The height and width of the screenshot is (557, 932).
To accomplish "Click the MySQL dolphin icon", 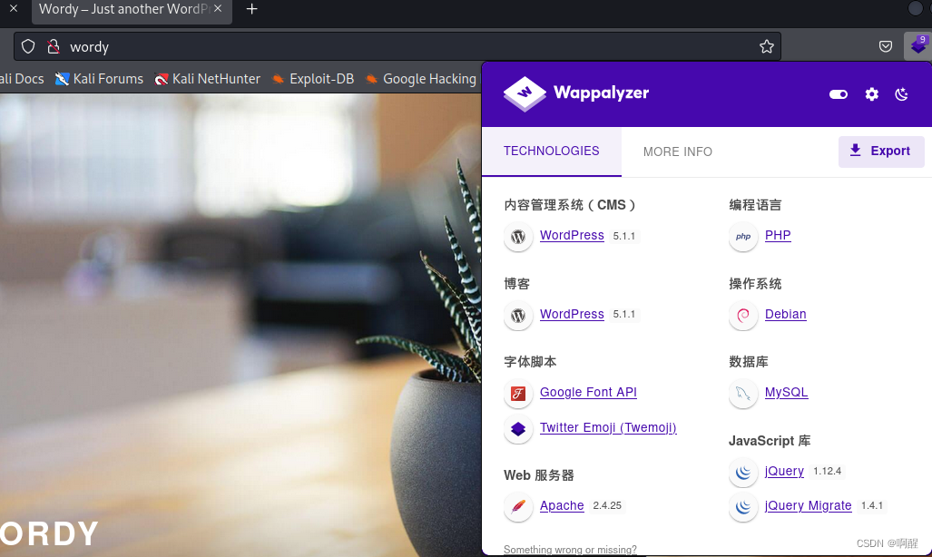I will coord(743,394).
